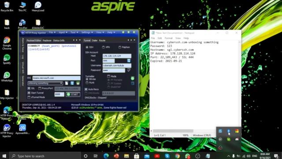Switch to the Dialer tab
This screenshot has width=282, height=159.
[95, 40]
